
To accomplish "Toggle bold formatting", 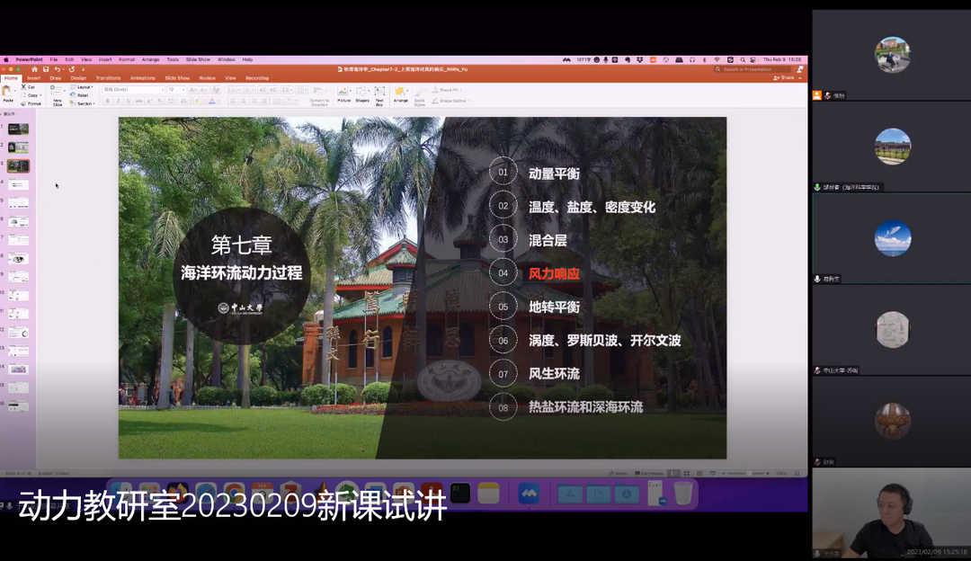I will (x=107, y=101).
